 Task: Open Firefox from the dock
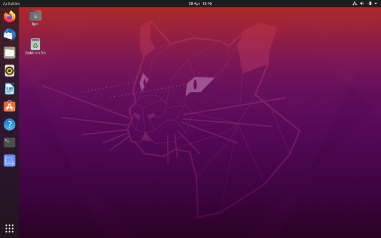point(10,16)
